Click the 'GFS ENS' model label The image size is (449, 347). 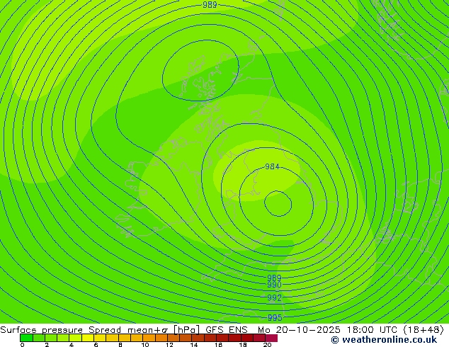coord(227,330)
